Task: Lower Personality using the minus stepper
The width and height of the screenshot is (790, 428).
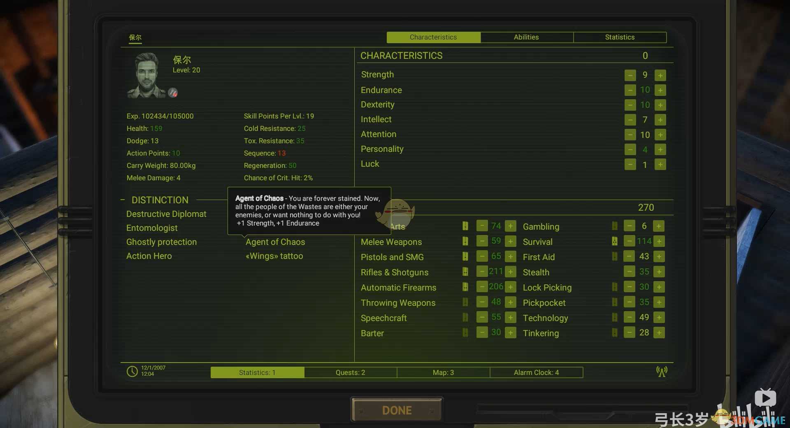Action: click(630, 149)
